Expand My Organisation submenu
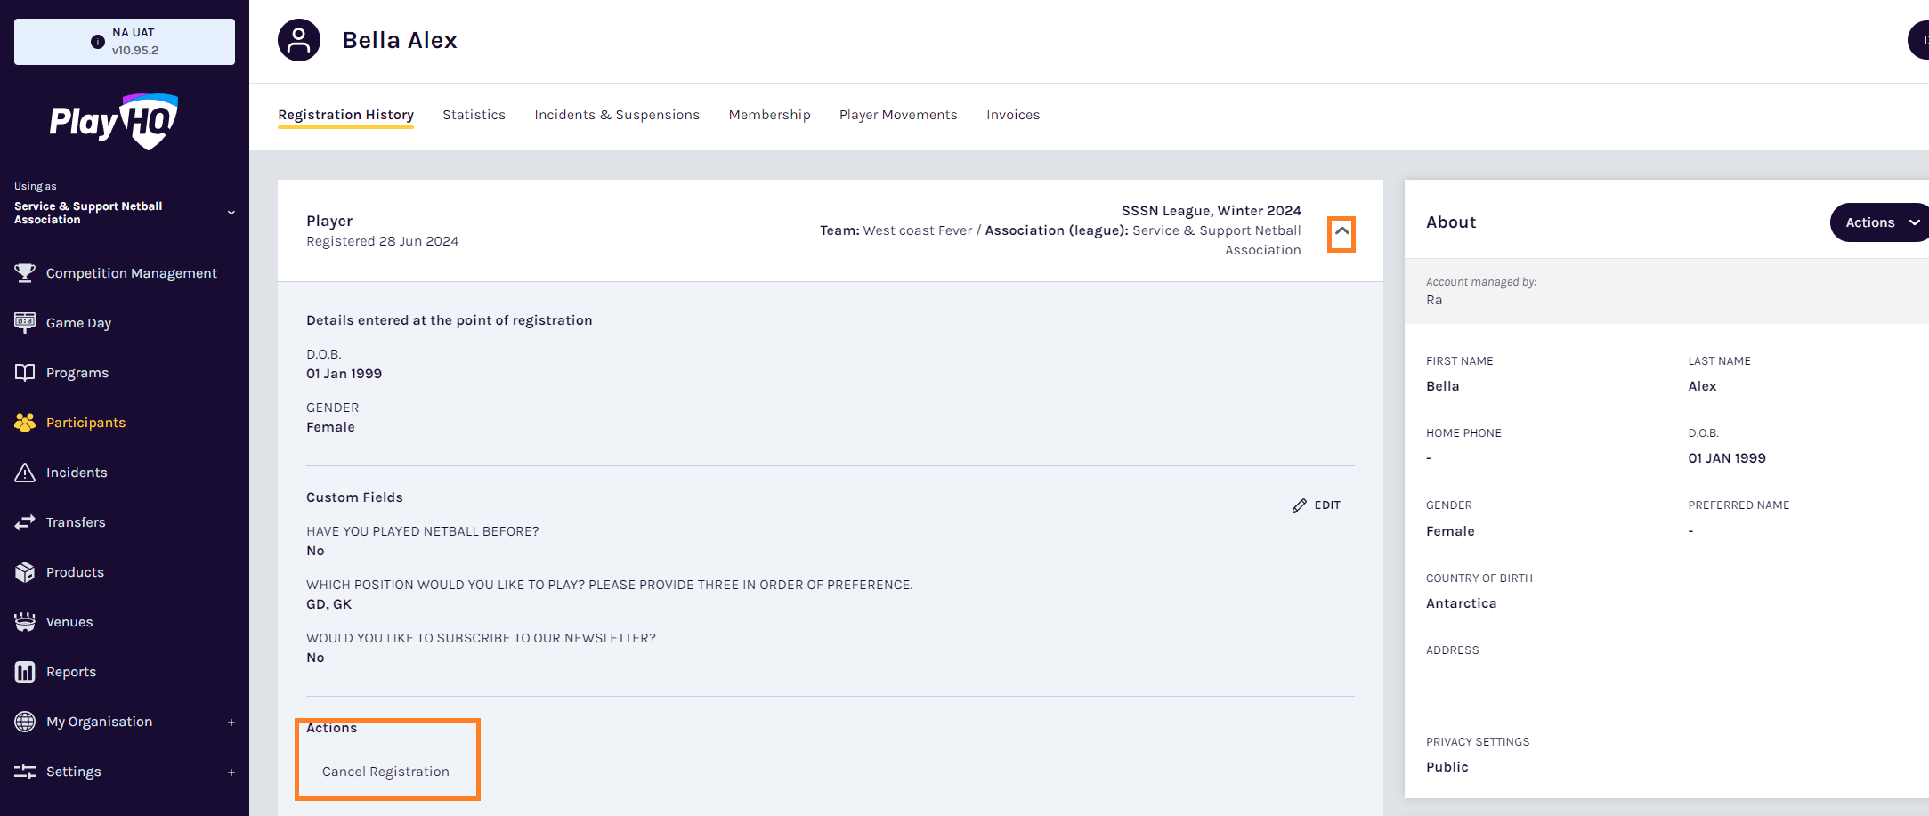 coord(231,723)
